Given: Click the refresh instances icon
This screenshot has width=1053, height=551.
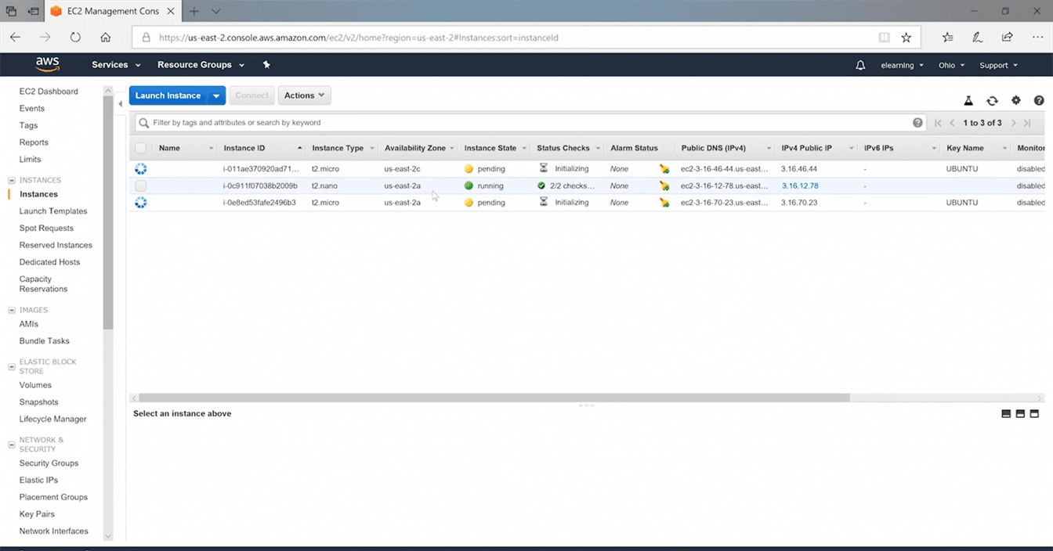Looking at the screenshot, I should click(x=992, y=101).
